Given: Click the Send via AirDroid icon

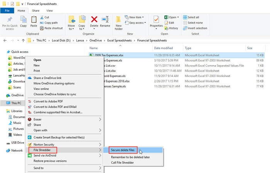Looking at the screenshot, I should coord(30,155).
